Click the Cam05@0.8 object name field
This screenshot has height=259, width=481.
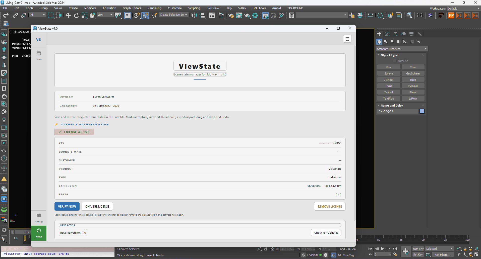397,111
